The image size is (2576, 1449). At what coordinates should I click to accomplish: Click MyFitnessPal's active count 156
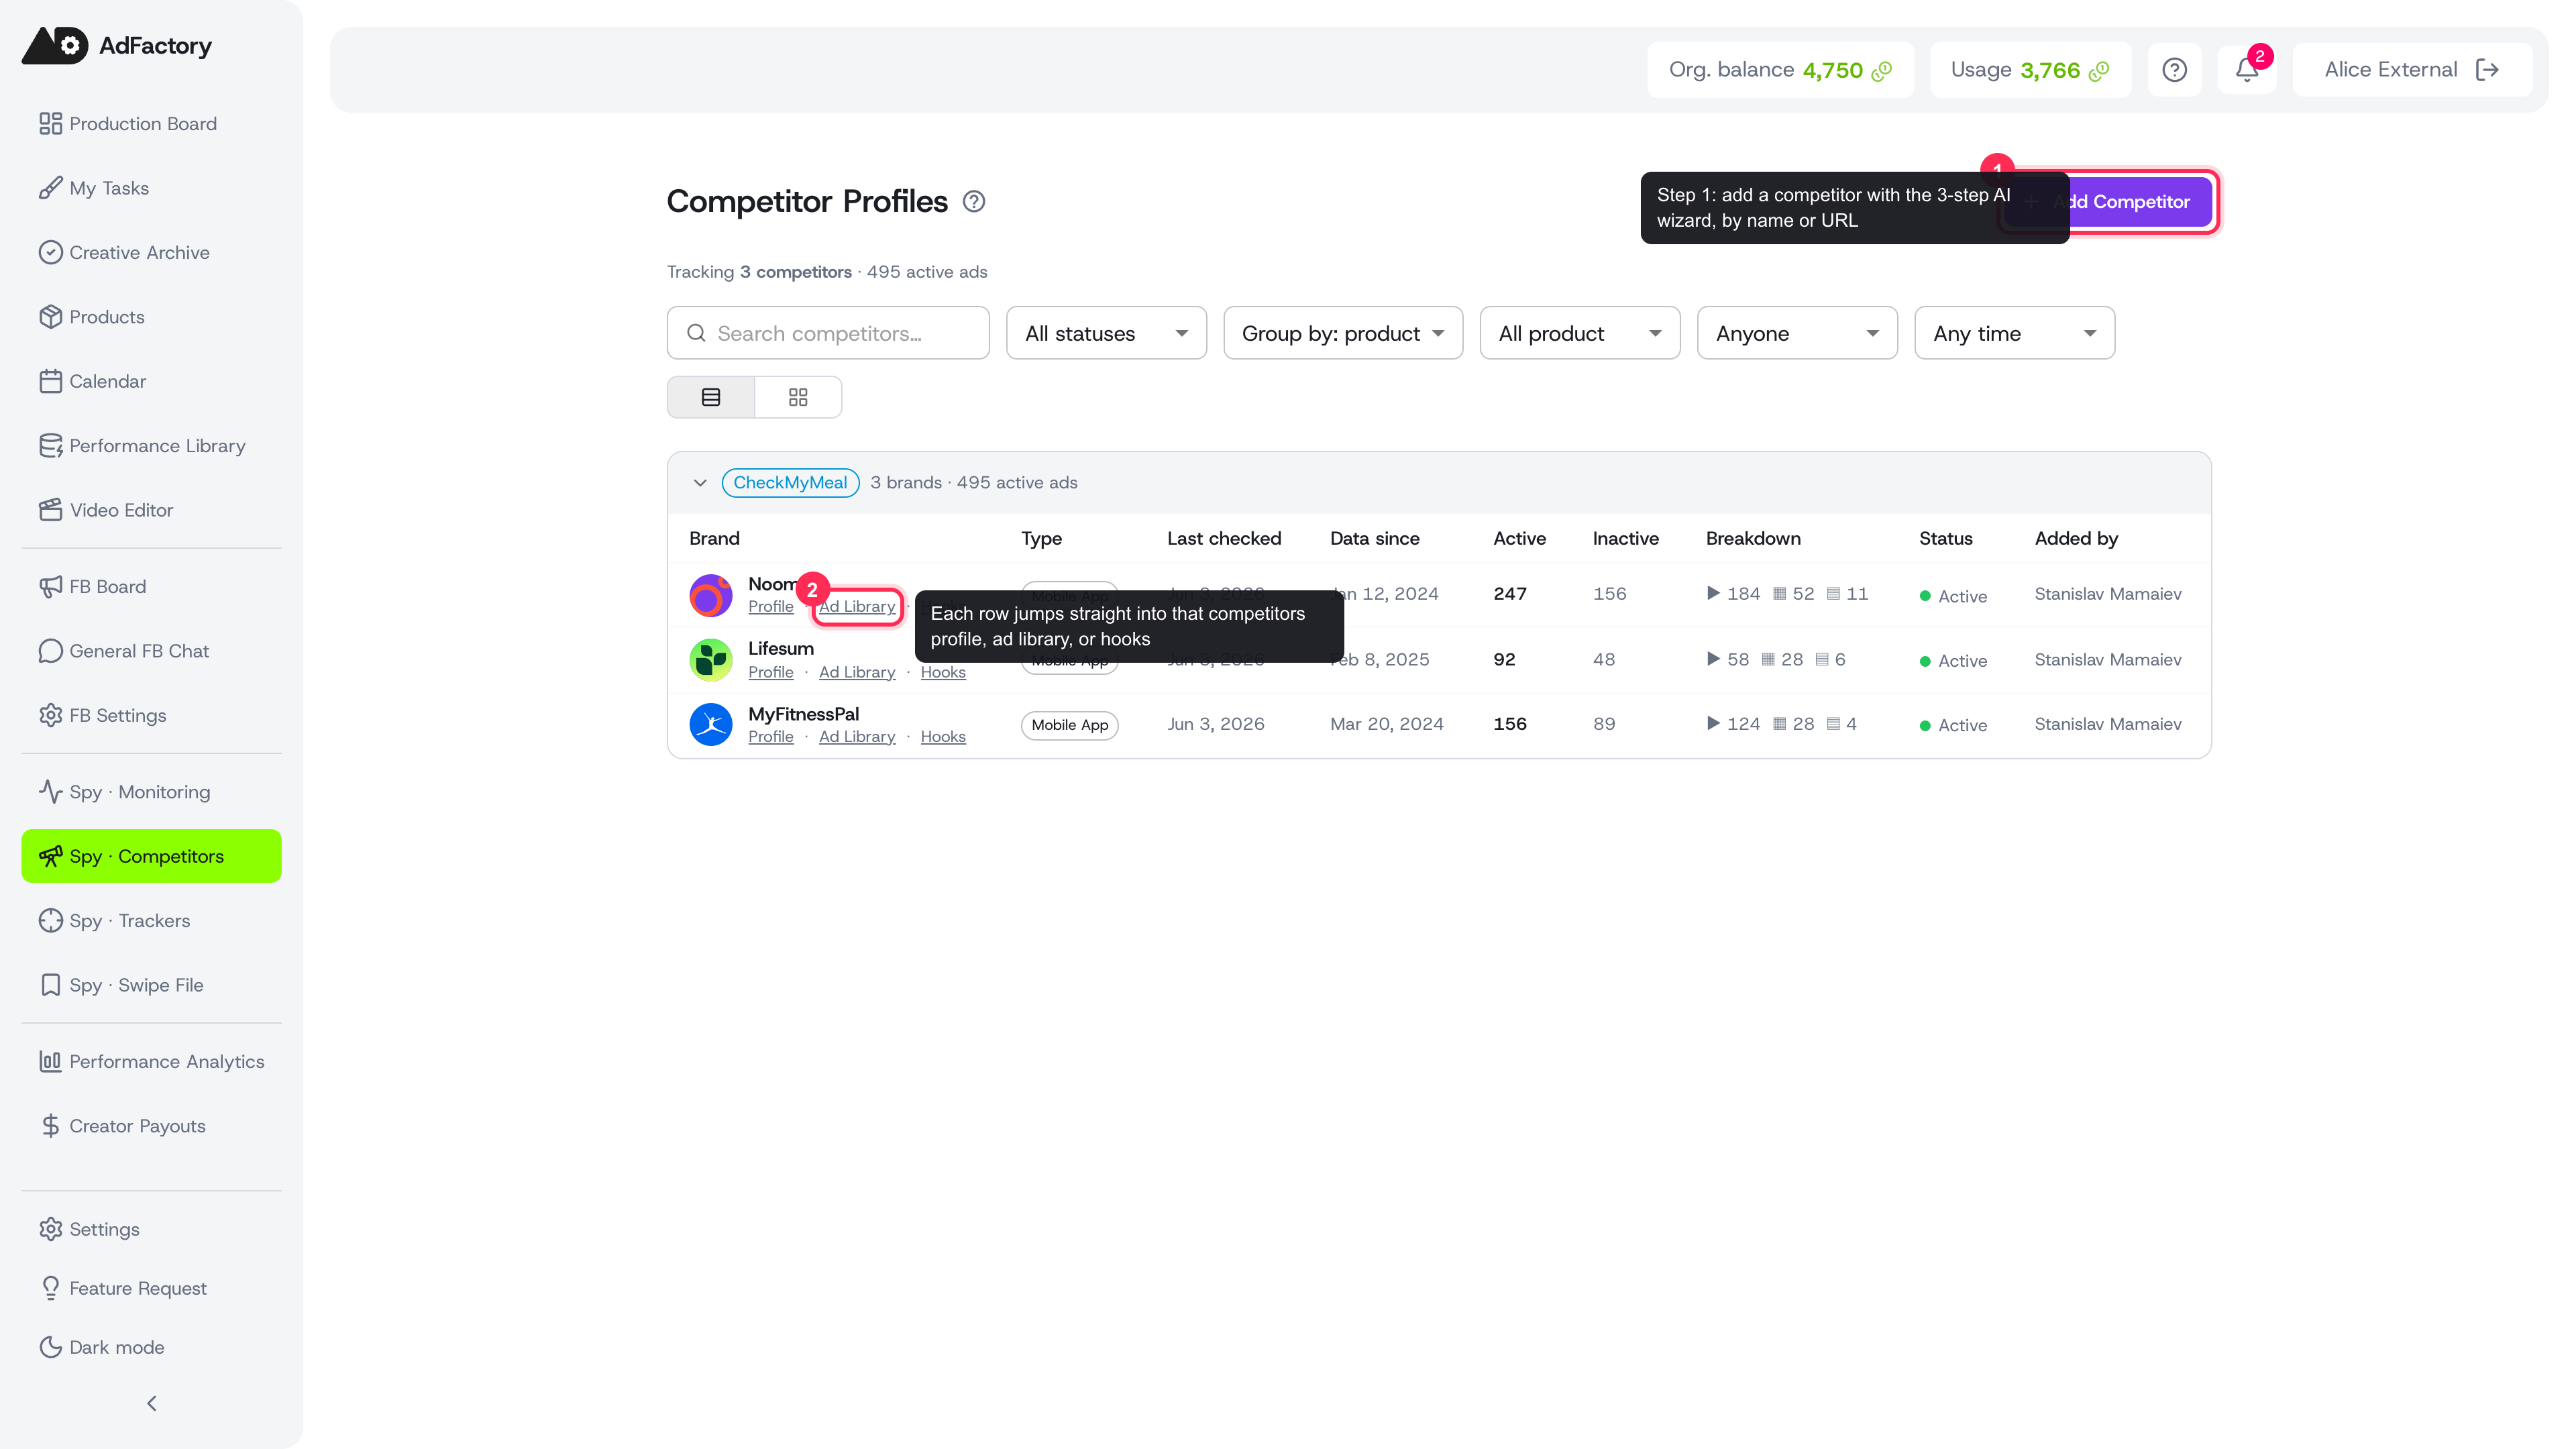coord(1510,724)
